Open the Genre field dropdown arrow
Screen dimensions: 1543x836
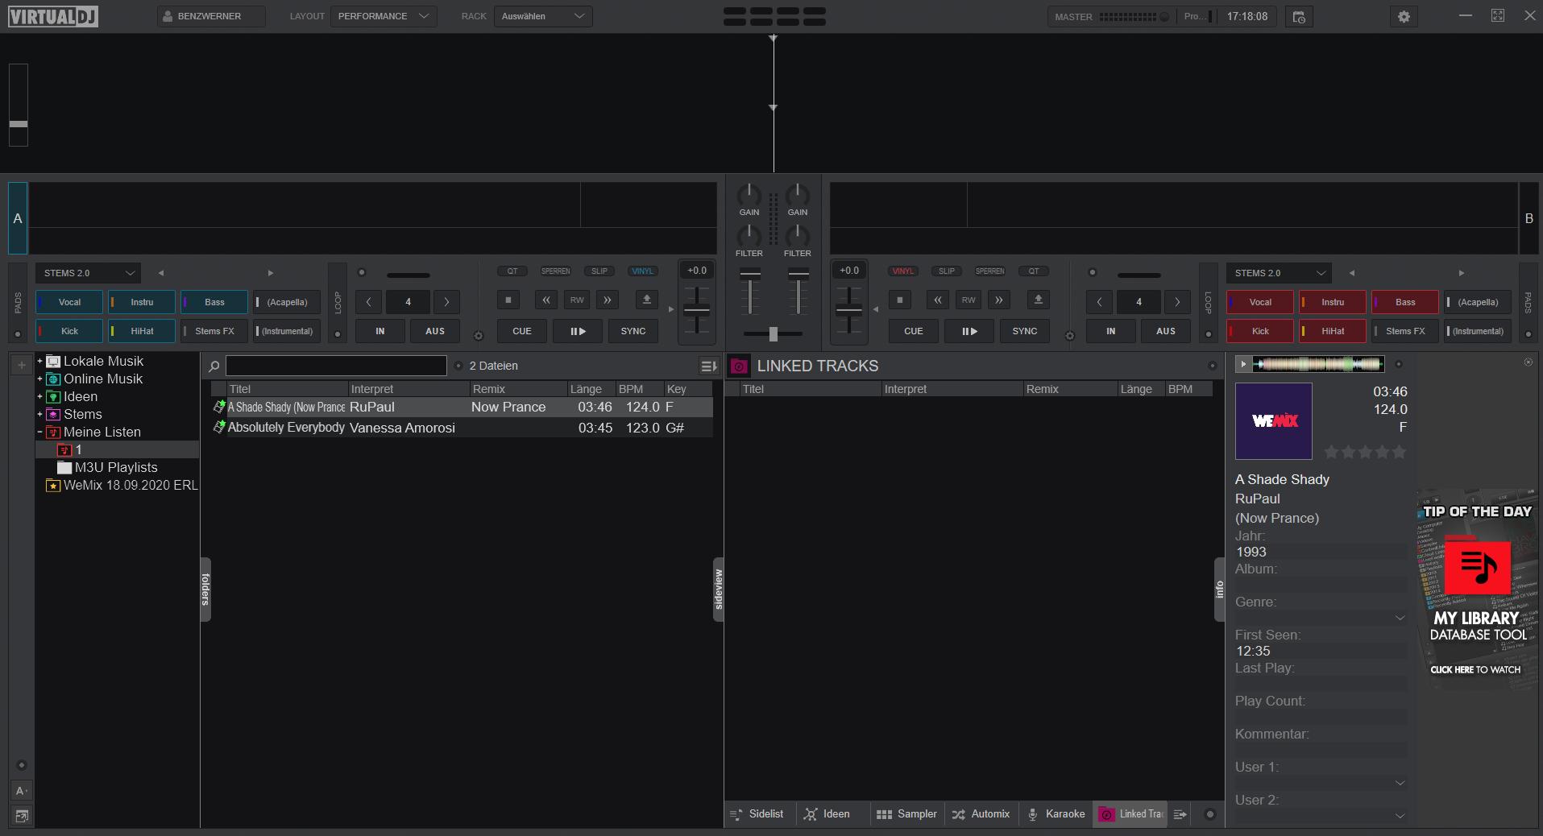tap(1400, 618)
